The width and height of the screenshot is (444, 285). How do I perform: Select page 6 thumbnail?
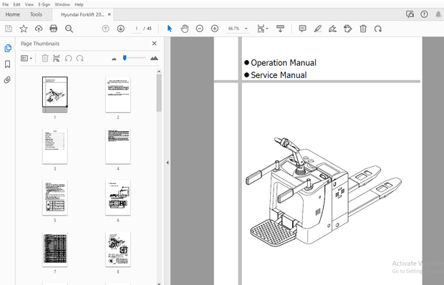coord(118,198)
